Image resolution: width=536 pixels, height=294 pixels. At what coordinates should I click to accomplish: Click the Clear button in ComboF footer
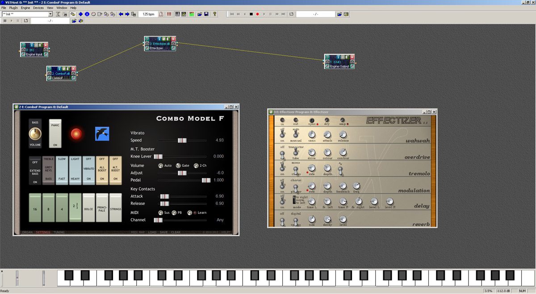(x=176, y=232)
